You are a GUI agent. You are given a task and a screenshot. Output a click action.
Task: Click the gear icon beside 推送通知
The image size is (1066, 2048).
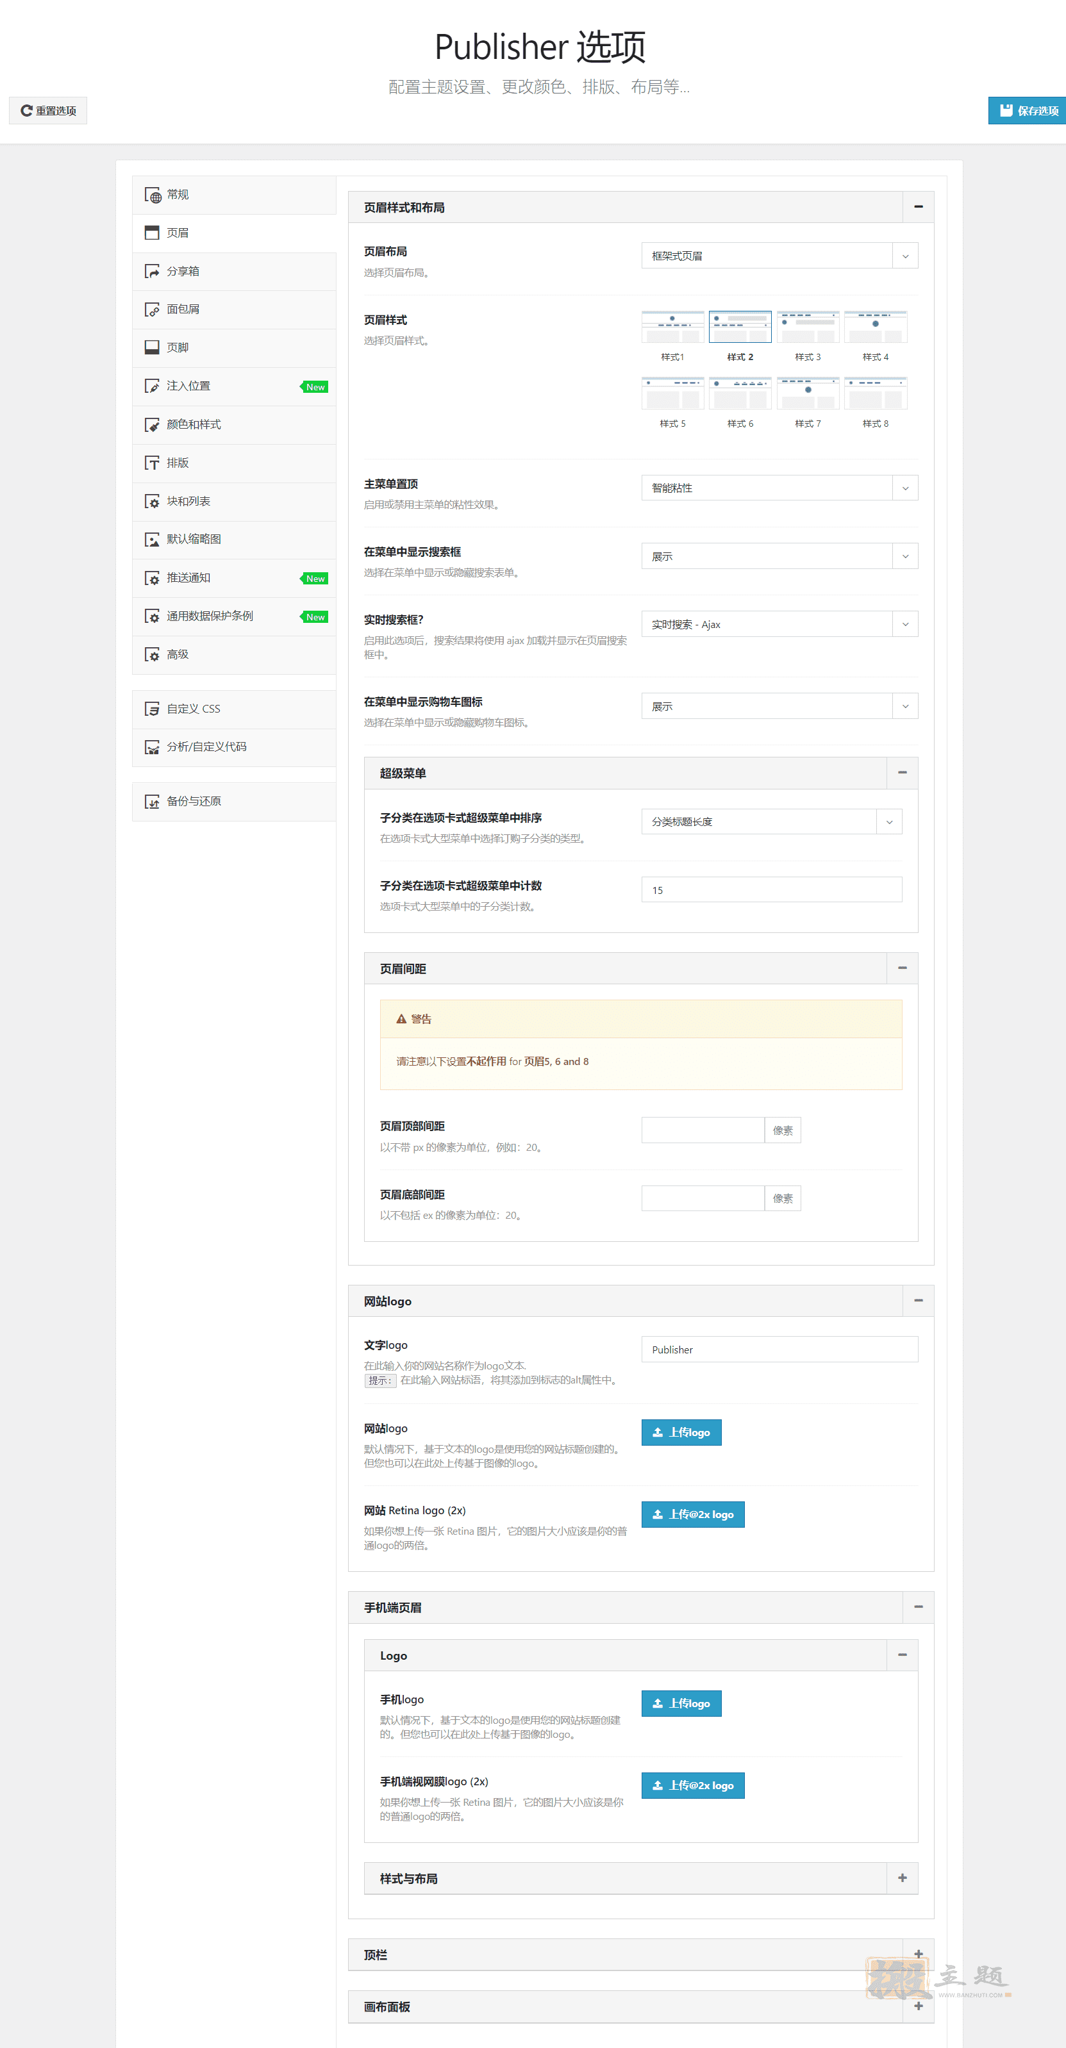[152, 578]
